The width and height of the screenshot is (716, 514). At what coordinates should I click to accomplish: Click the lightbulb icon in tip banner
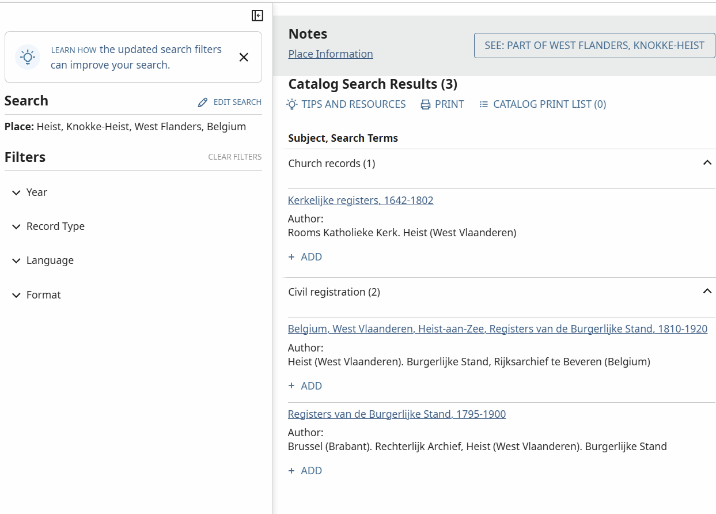(28, 57)
